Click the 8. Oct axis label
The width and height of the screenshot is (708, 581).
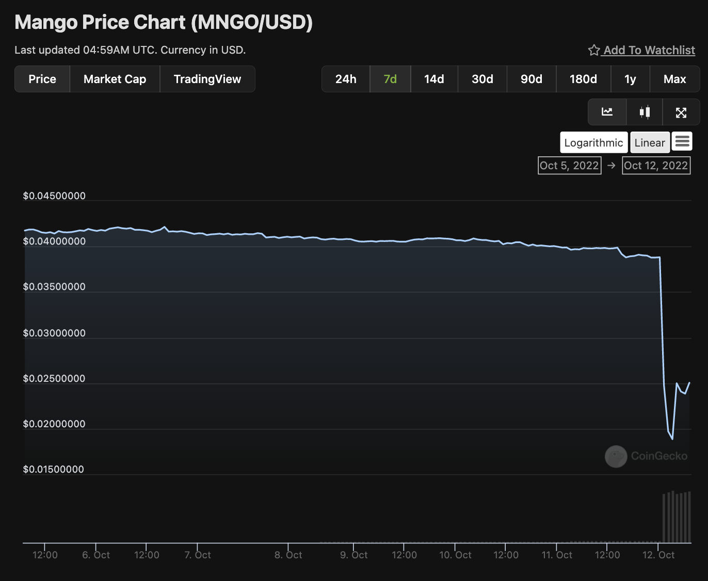tap(288, 555)
